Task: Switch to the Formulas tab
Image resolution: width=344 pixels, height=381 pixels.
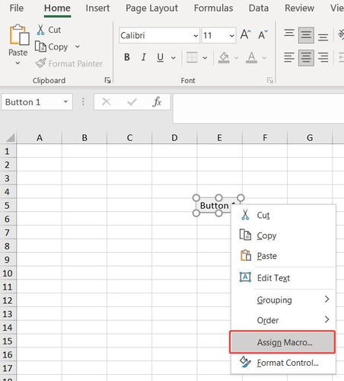Action: (213, 8)
